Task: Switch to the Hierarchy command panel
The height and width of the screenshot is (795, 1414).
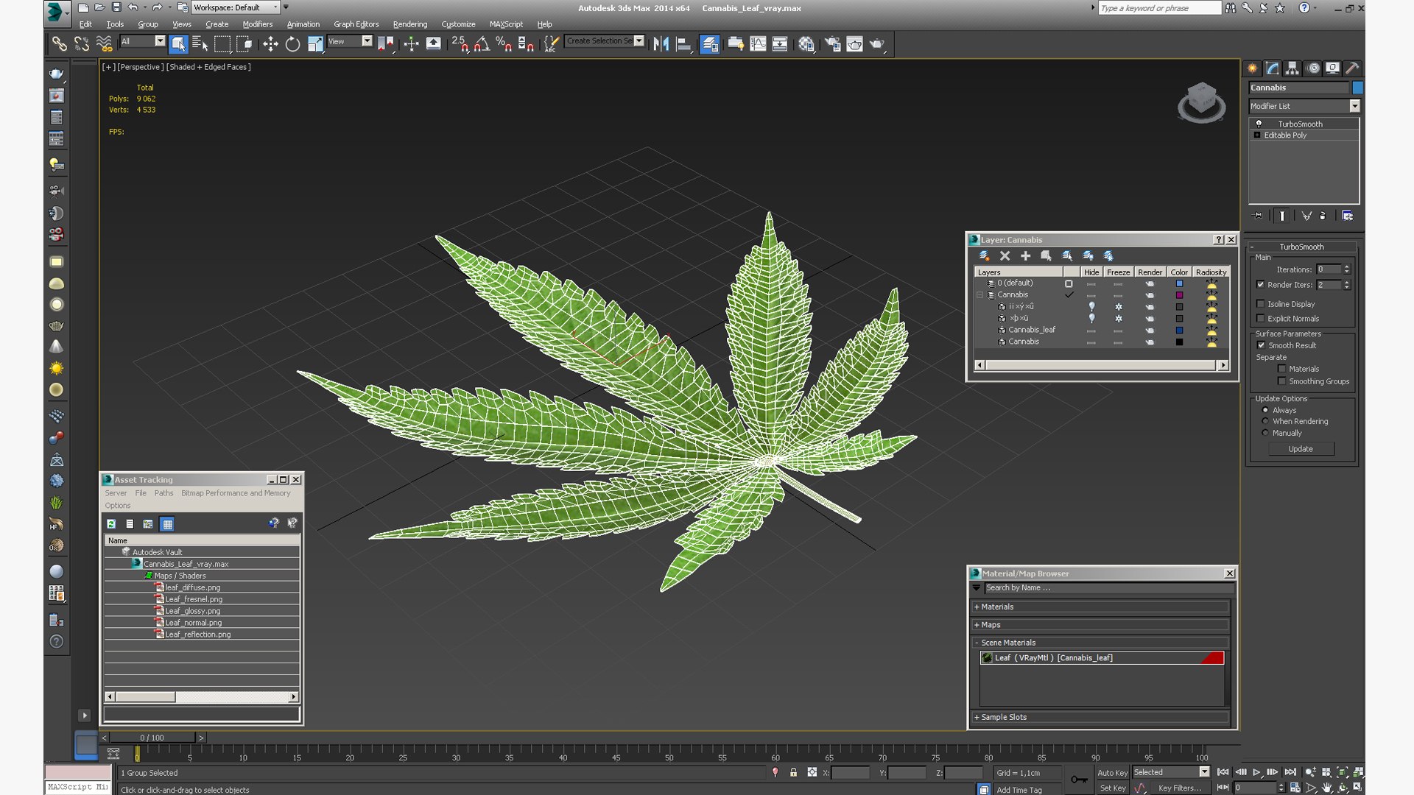Action: click(1292, 68)
